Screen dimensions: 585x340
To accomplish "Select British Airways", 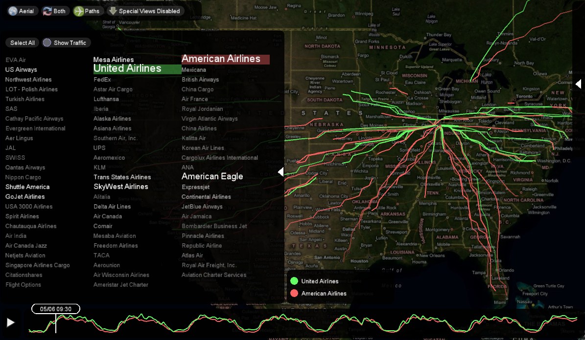I will [x=200, y=80].
